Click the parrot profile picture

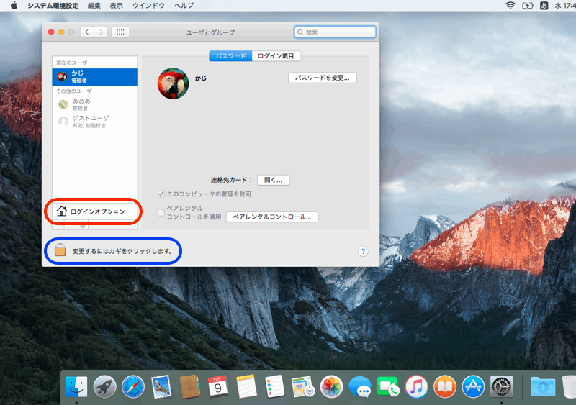pyautogui.click(x=173, y=83)
